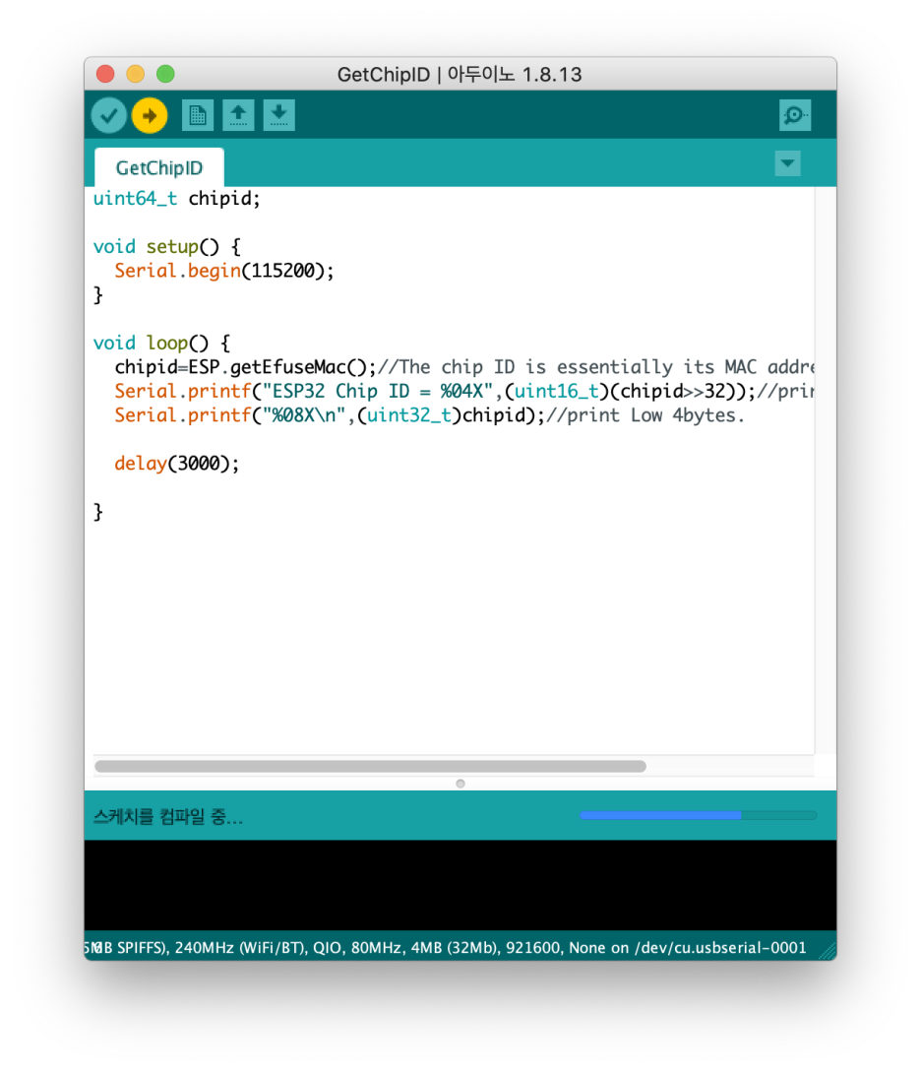Click the 'void setup() {' line

click(166, 247)
